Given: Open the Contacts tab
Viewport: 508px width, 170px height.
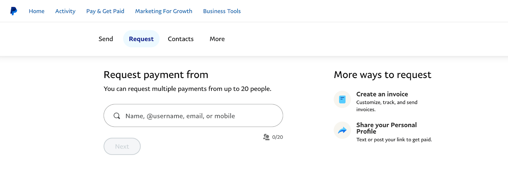Looking at the screenshot, I should click(x=181, y=39).
